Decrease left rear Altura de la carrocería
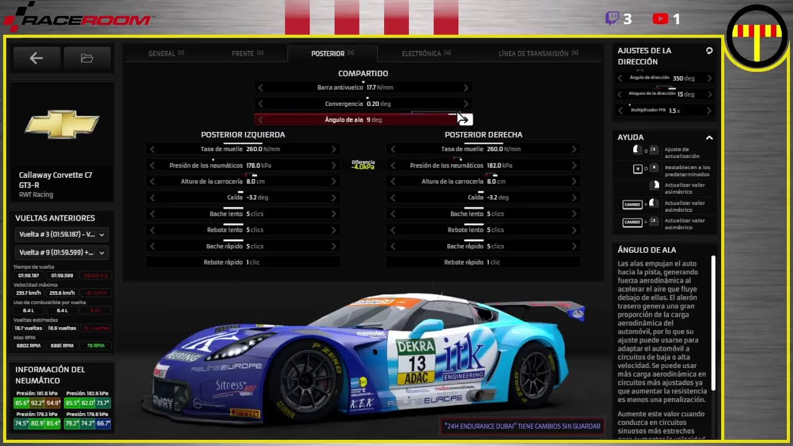793x446 pixels. point(152,181)
